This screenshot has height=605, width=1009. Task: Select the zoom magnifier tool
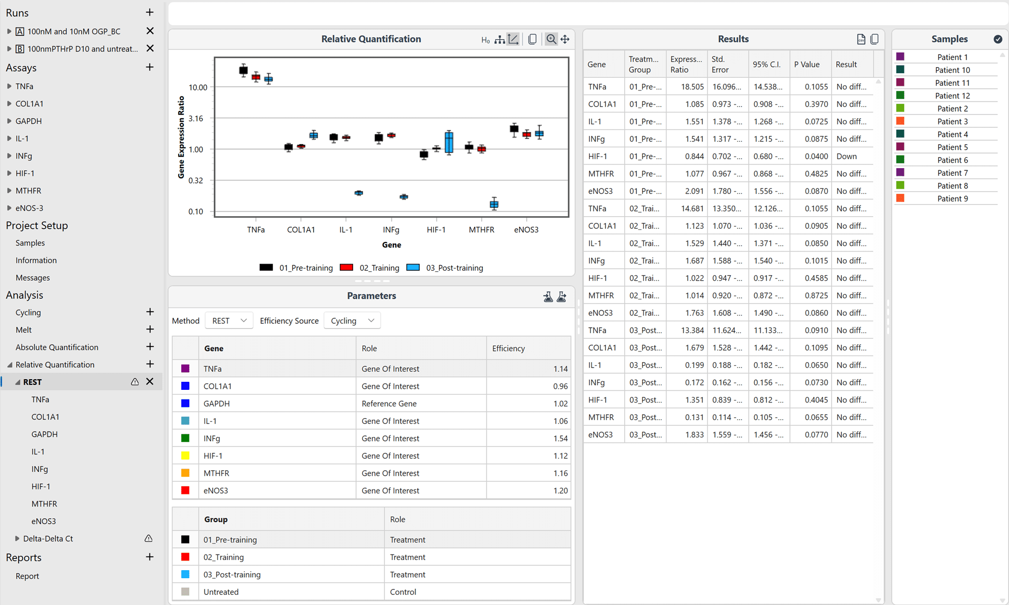[551, 39]
